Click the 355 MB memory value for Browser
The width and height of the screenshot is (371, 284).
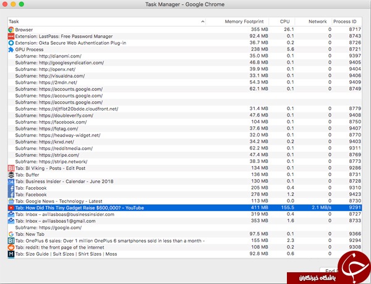[259, 30]
